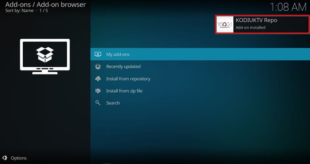The image size is (310, 164).
Task: Click the magnifying glass search icon
Action: 98,103
